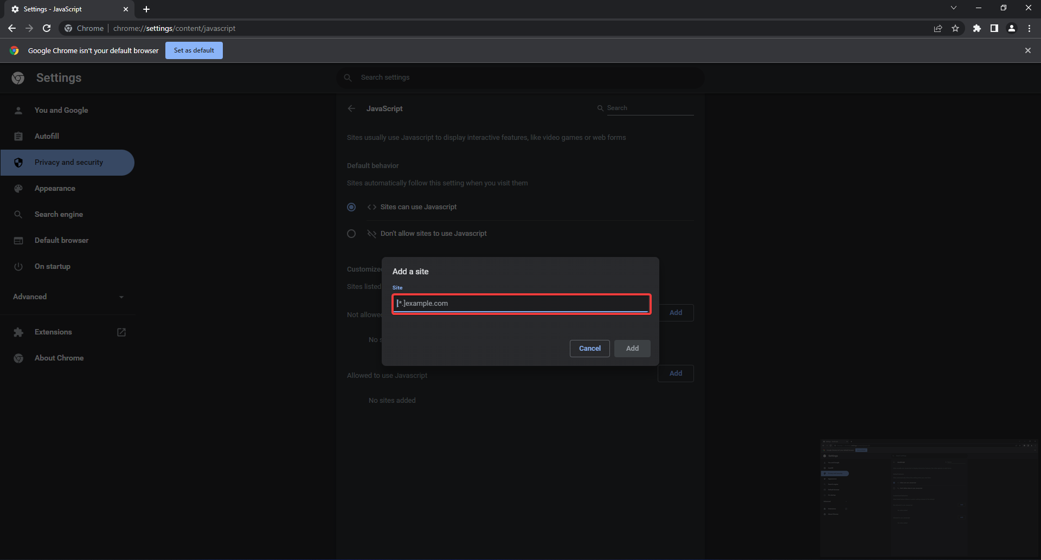Toggle the side panel icon

994,28
